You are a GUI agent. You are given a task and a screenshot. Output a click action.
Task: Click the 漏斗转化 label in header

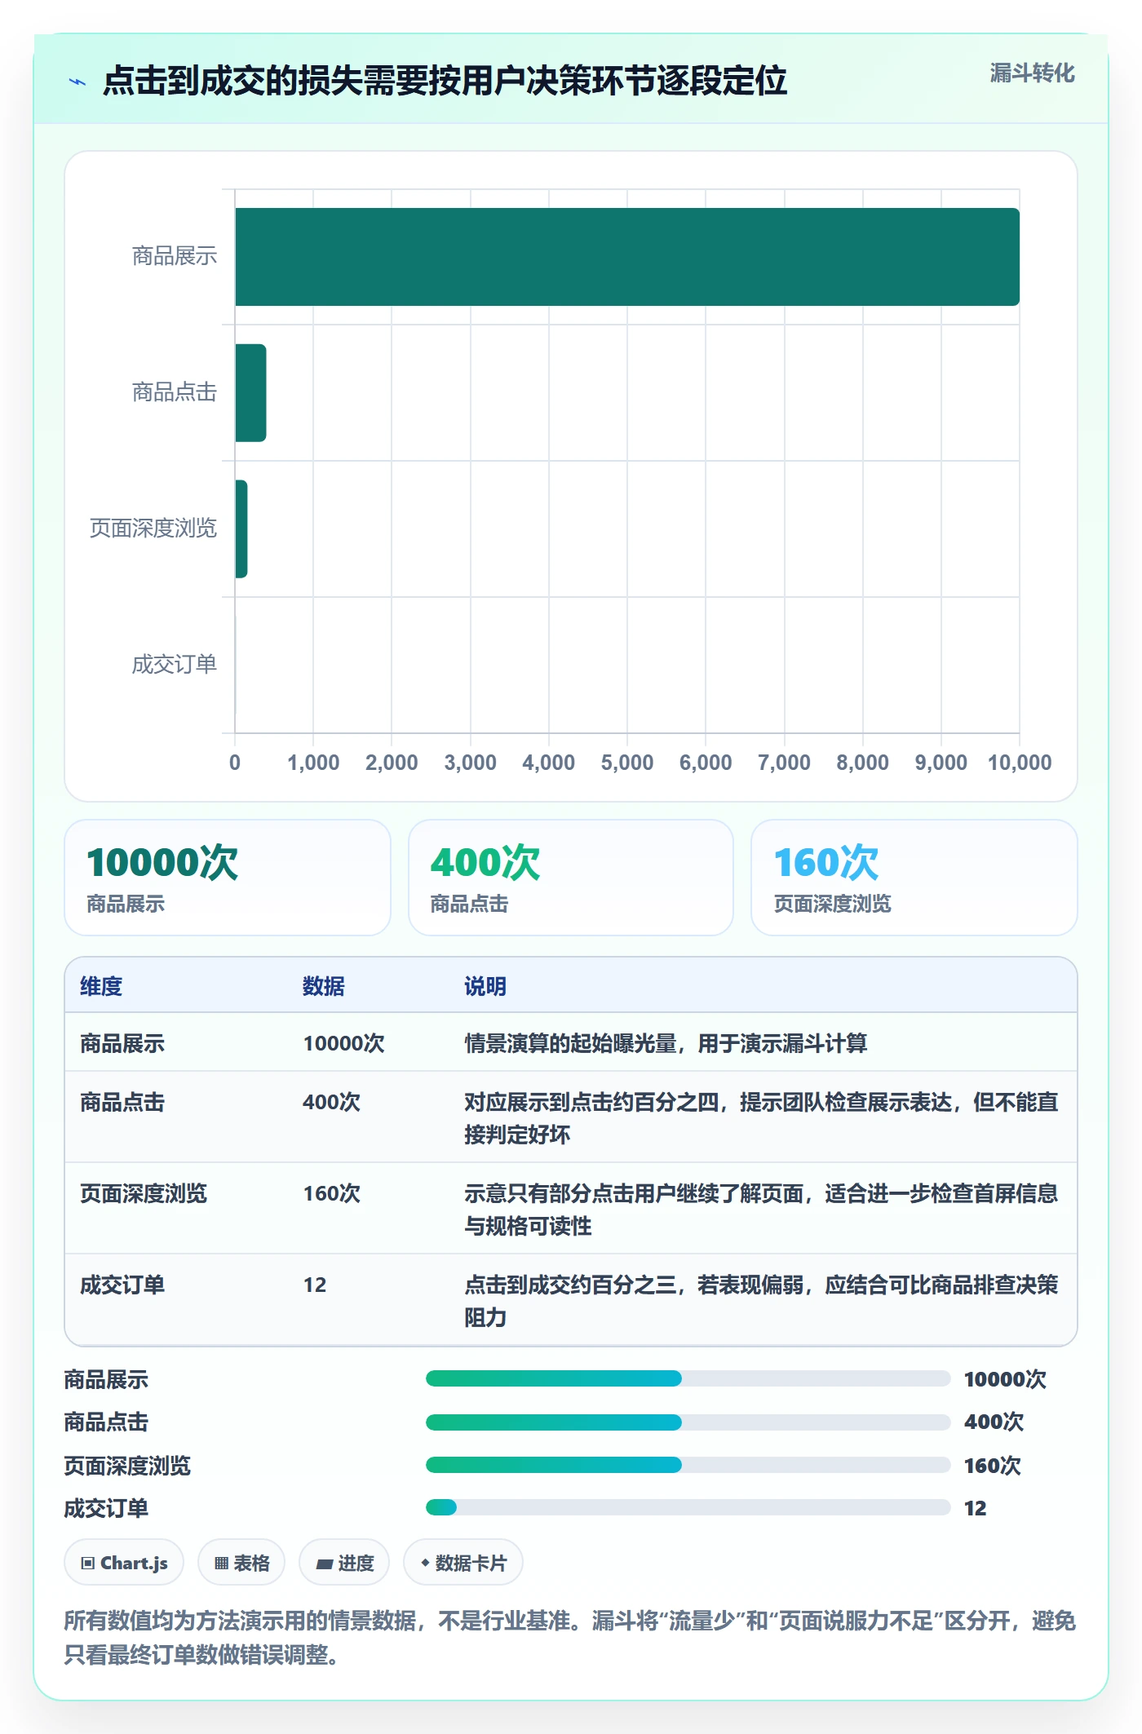click(1032, 73)
